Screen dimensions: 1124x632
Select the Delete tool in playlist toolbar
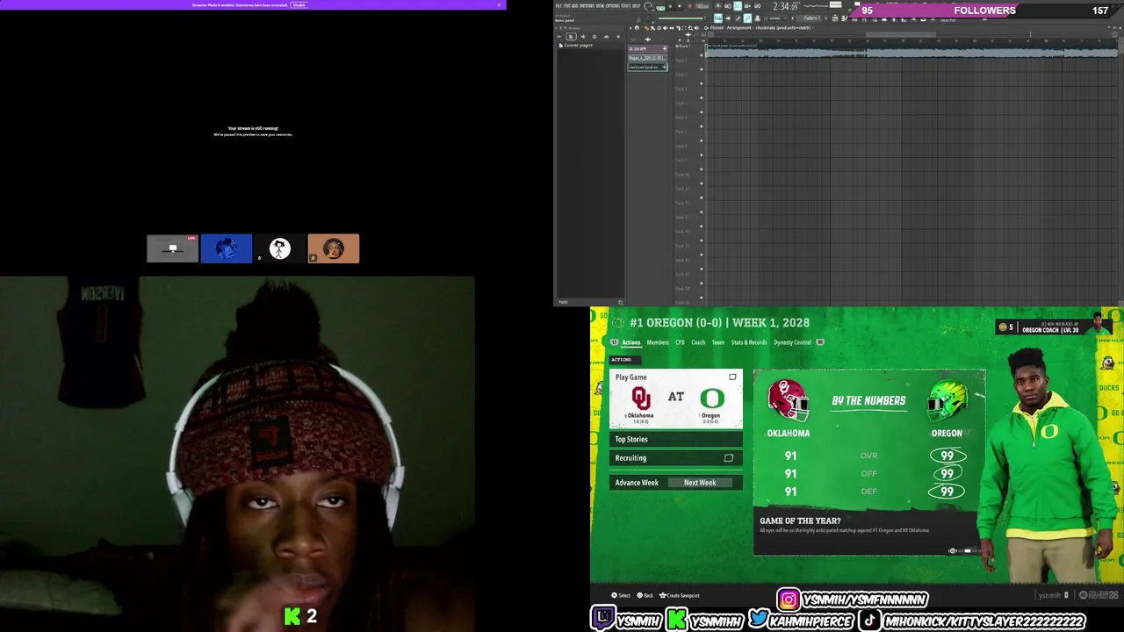click(x=659, y=28)
